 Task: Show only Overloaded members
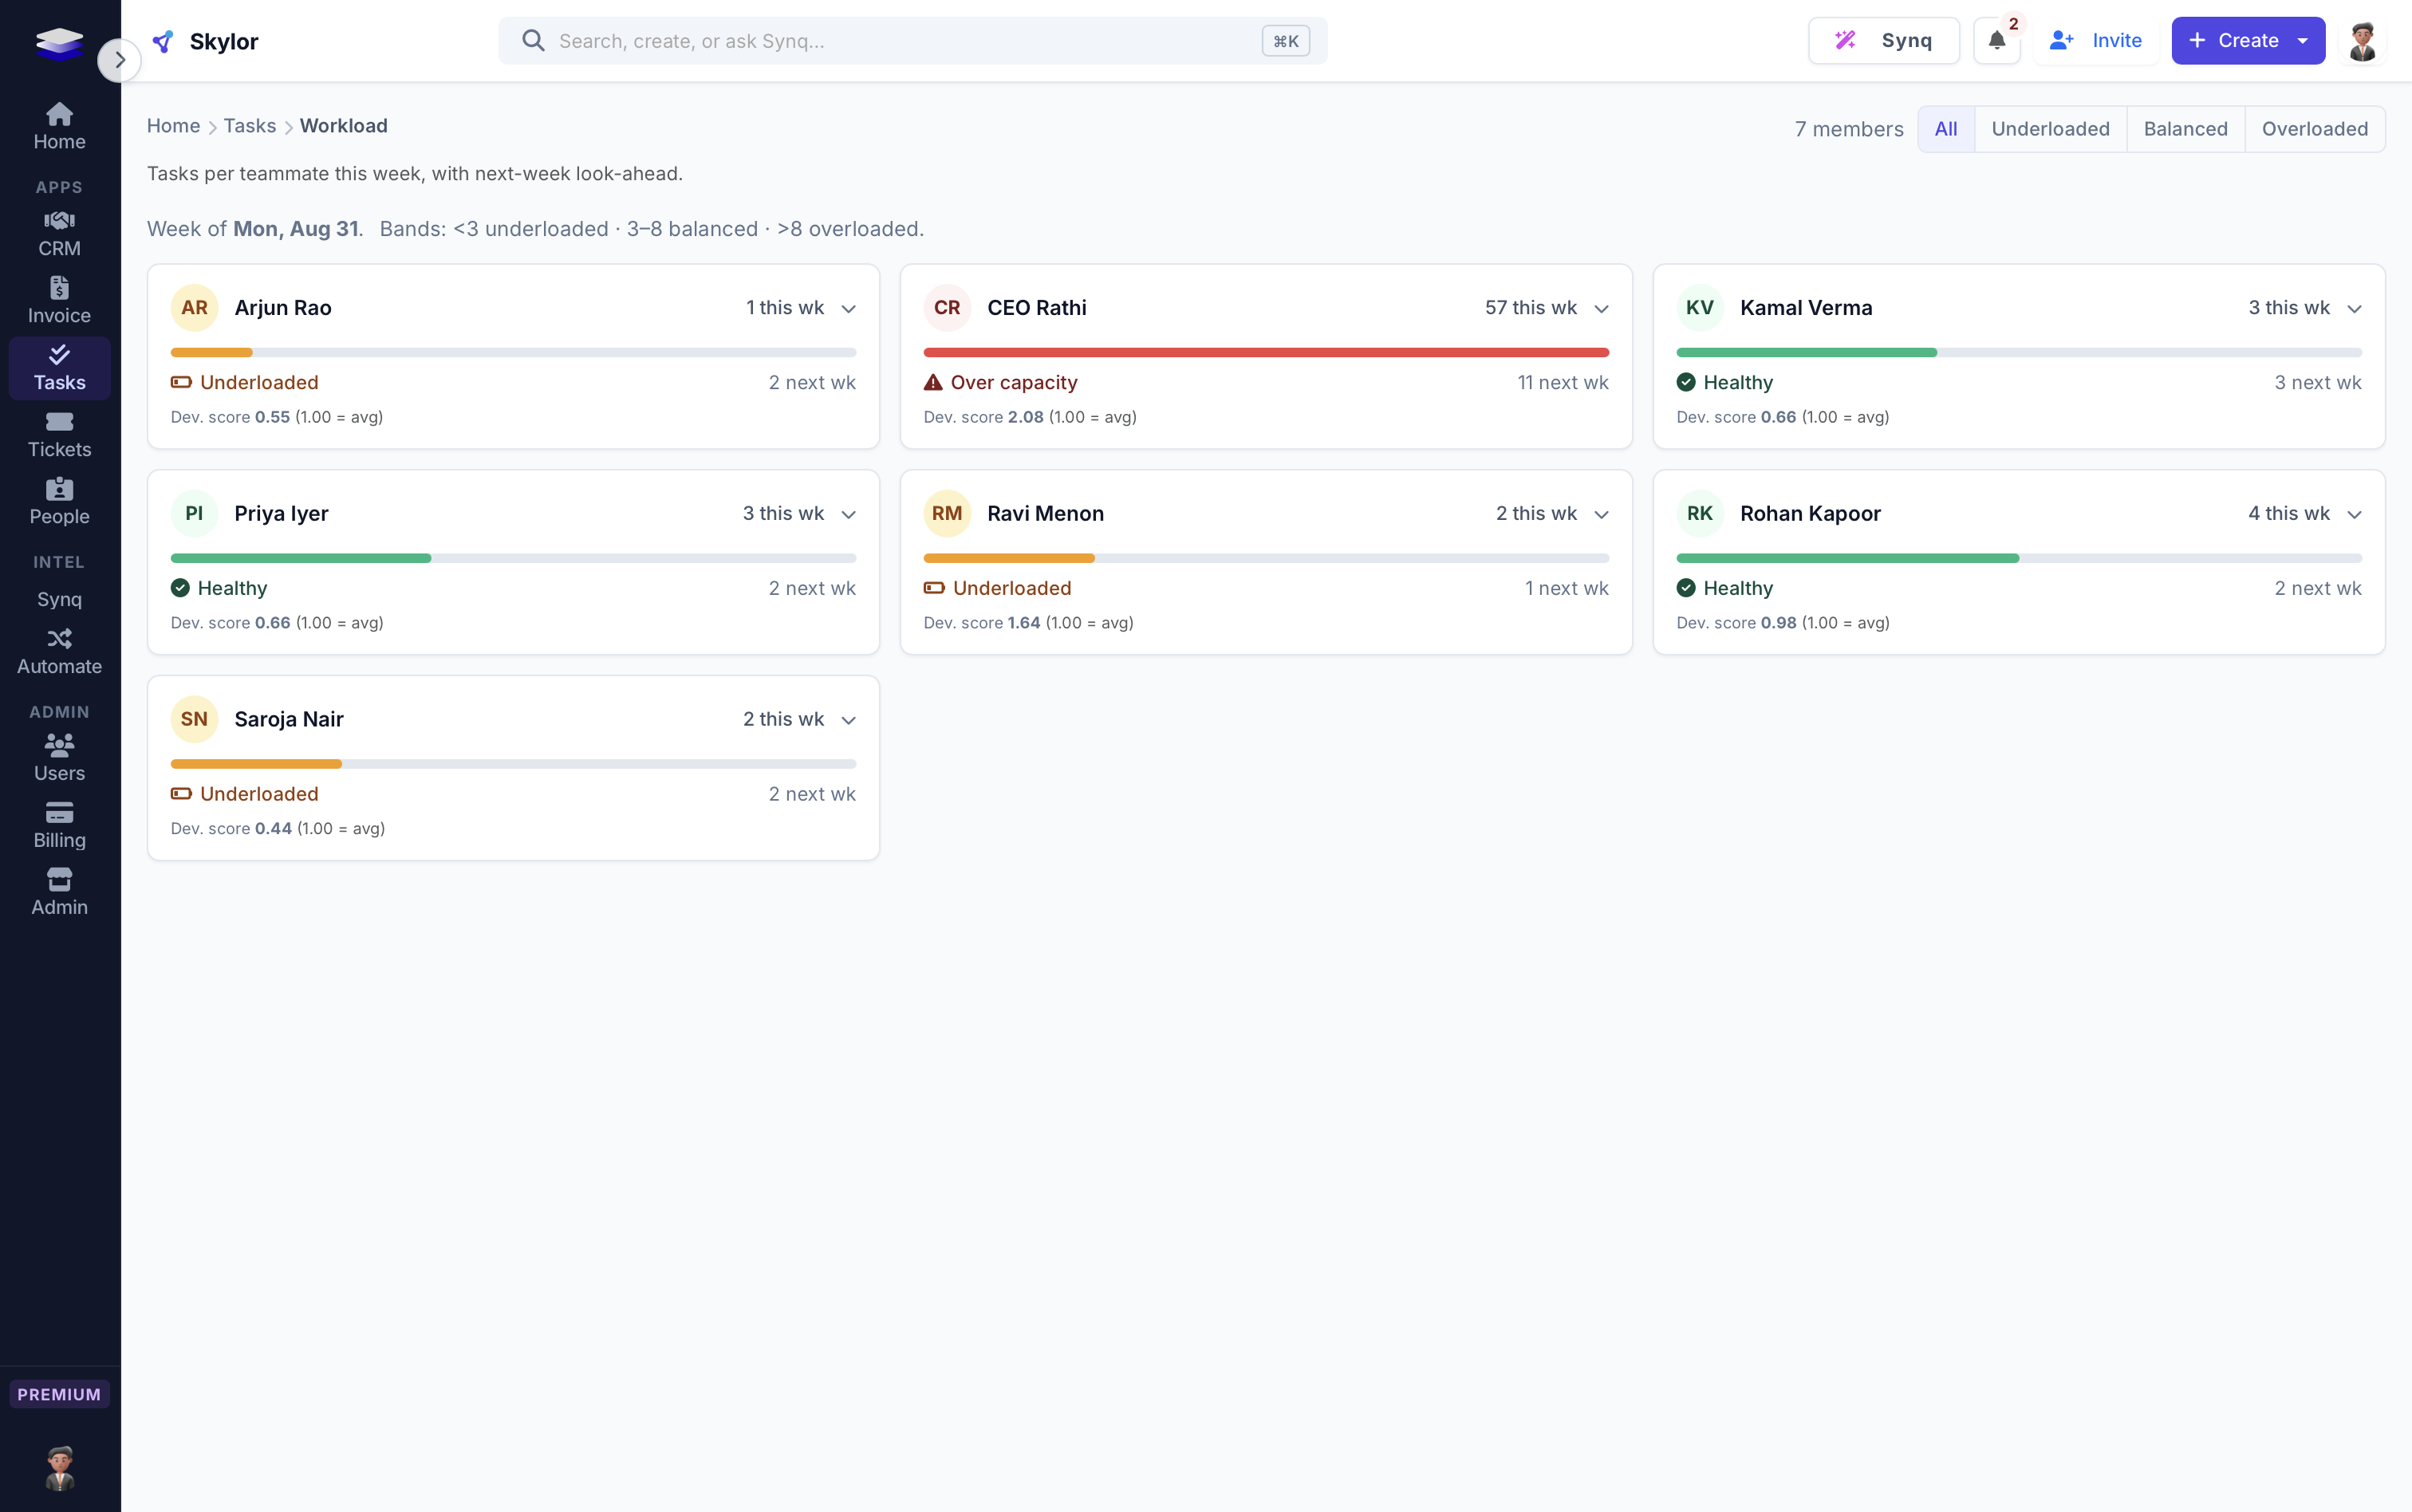2314,129
